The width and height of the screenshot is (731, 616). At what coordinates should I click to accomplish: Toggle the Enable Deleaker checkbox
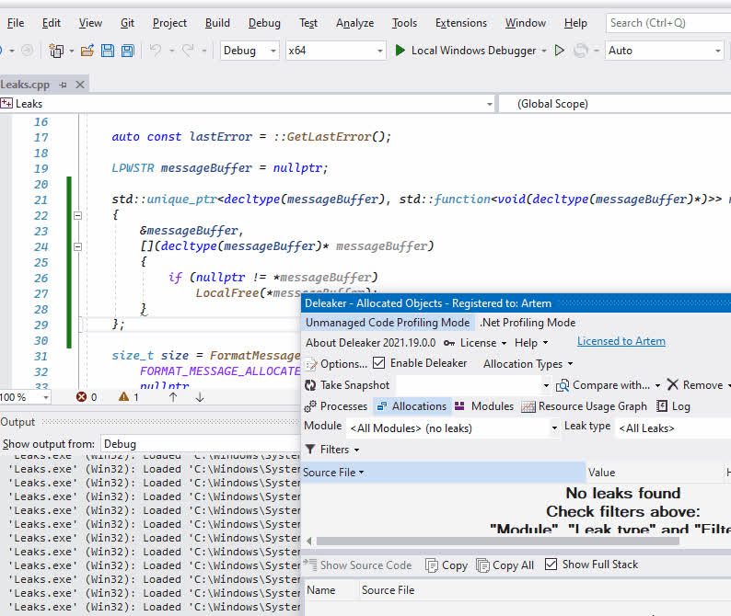379,363
